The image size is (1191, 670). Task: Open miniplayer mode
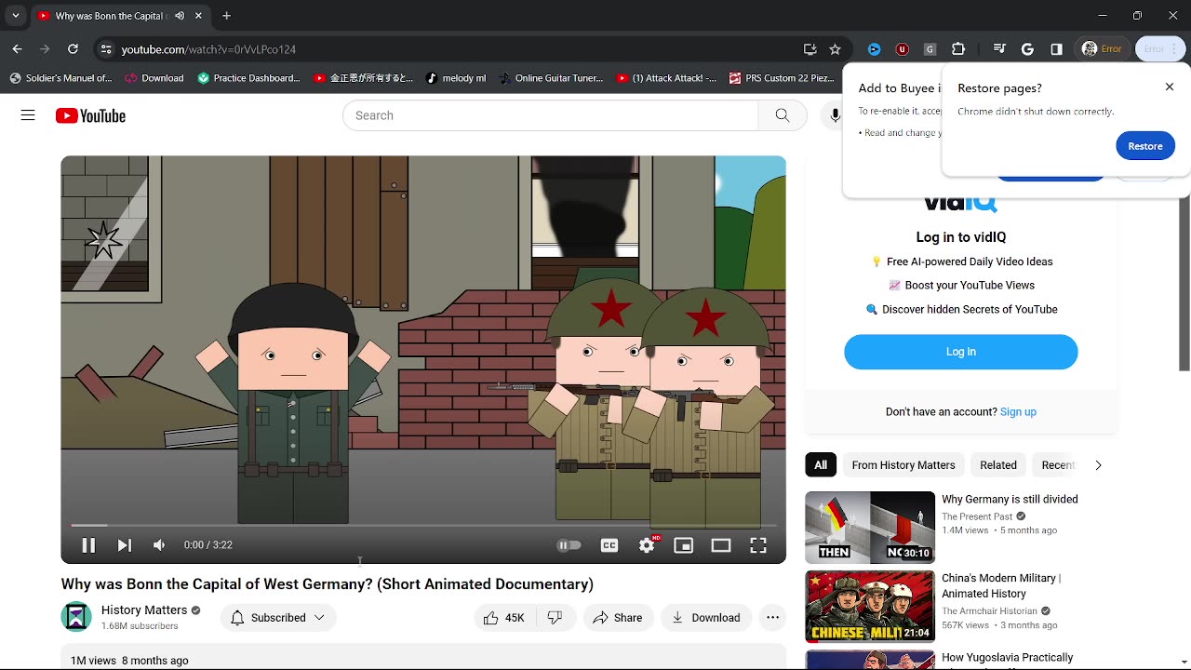click(684, 545)
